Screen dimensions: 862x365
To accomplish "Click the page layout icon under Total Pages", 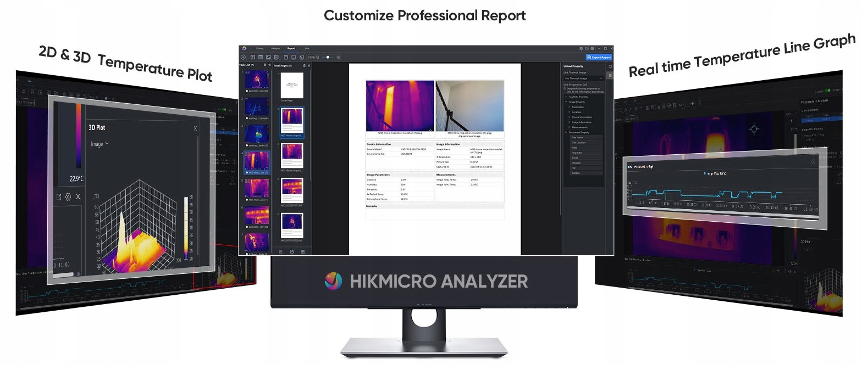I will point(303,251).
